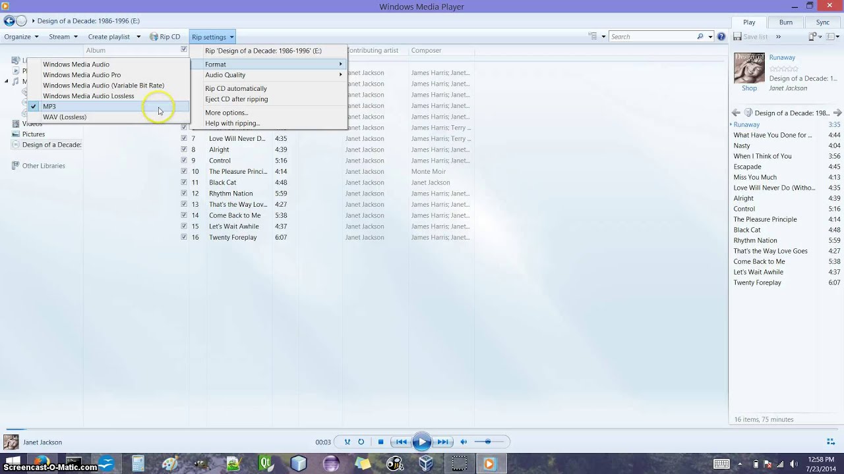
Task: Click the Shop link
Action: pyautogui.click(x=749, y=88)
